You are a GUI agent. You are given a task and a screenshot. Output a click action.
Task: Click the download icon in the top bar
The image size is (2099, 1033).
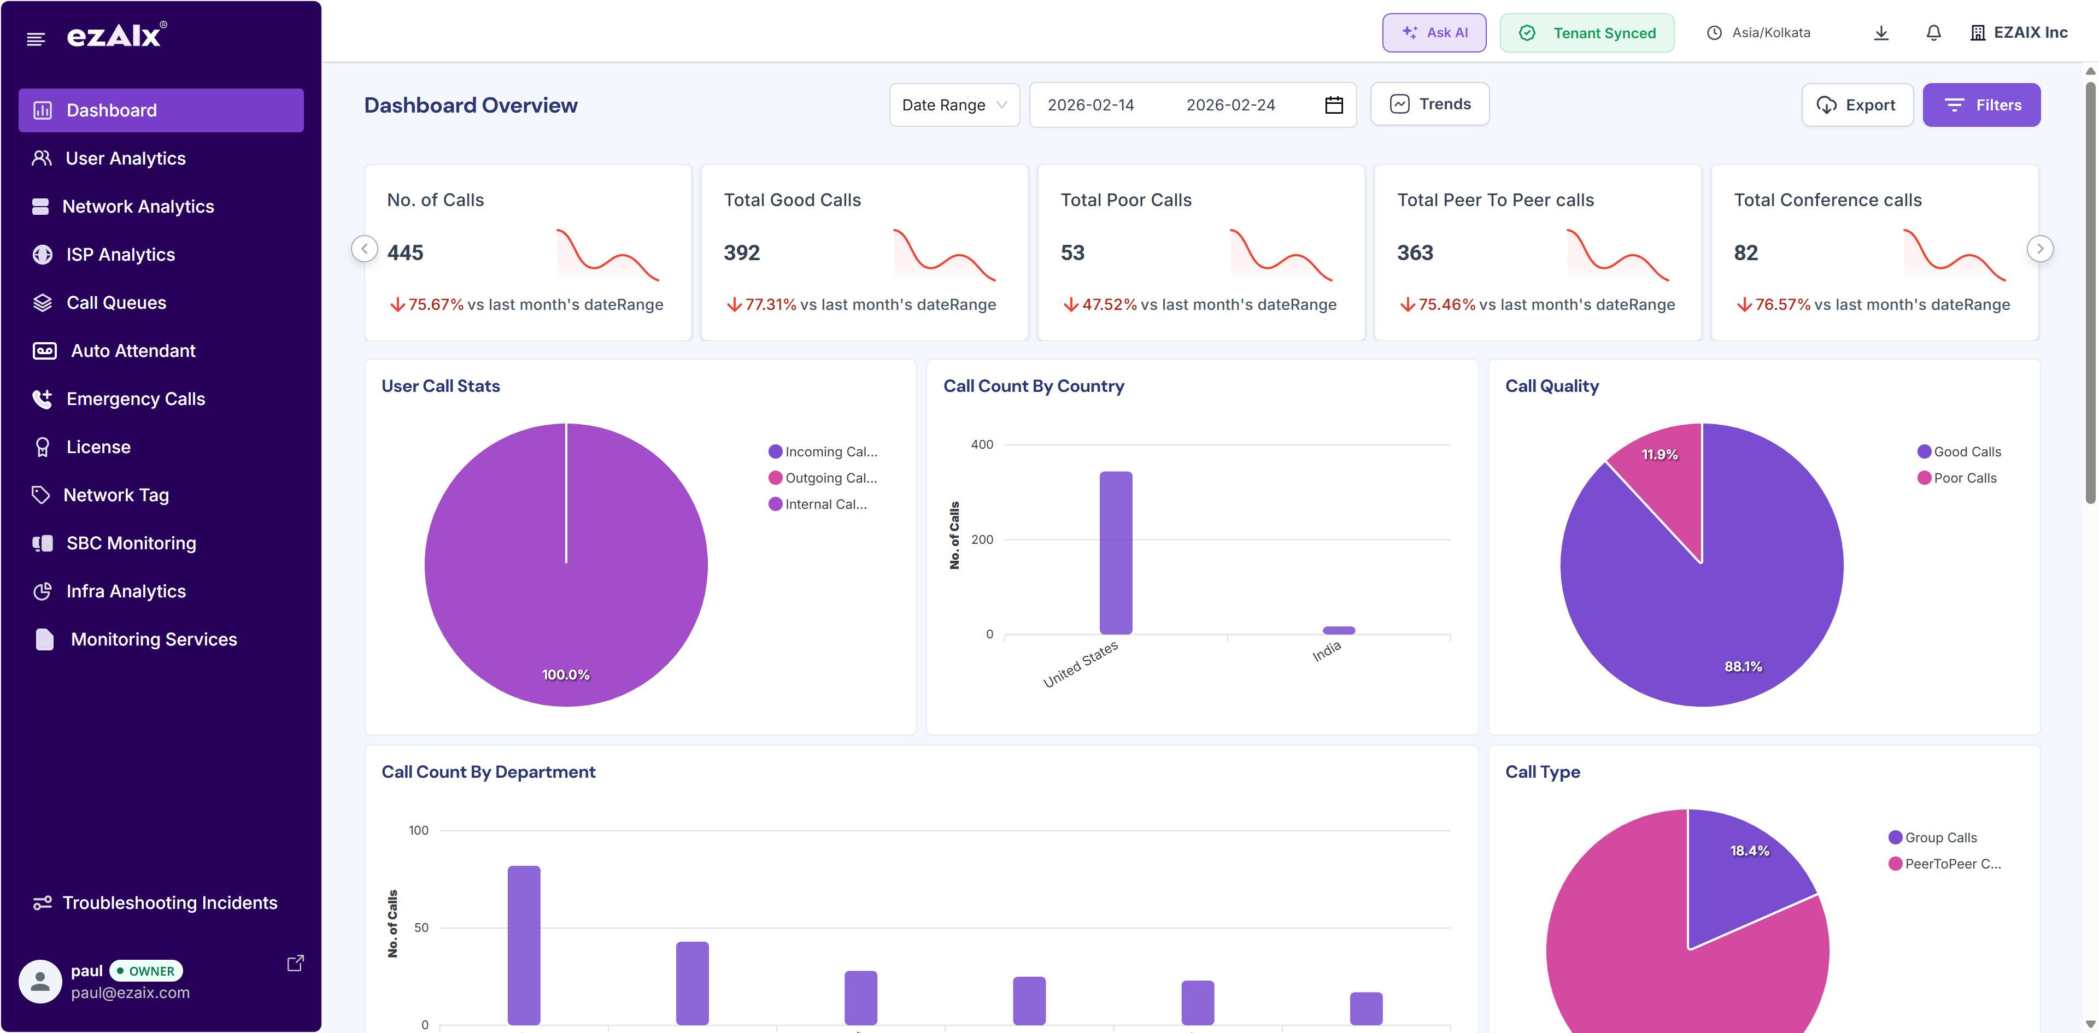point(1880,33)
